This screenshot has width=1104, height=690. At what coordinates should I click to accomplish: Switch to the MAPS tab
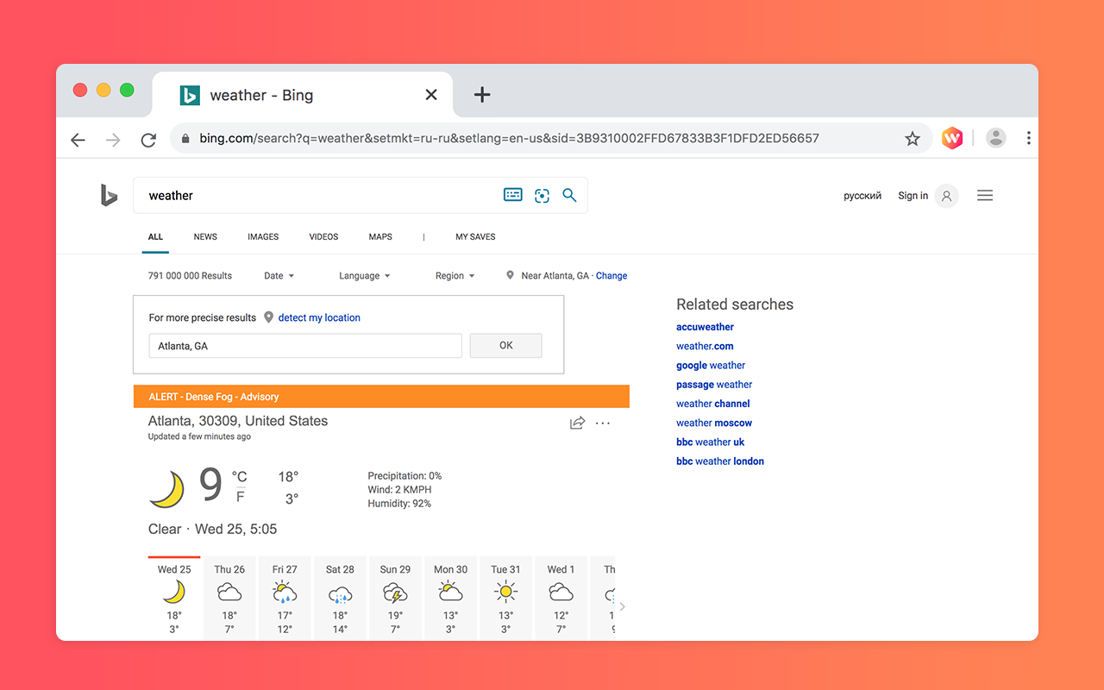[379, 236]
